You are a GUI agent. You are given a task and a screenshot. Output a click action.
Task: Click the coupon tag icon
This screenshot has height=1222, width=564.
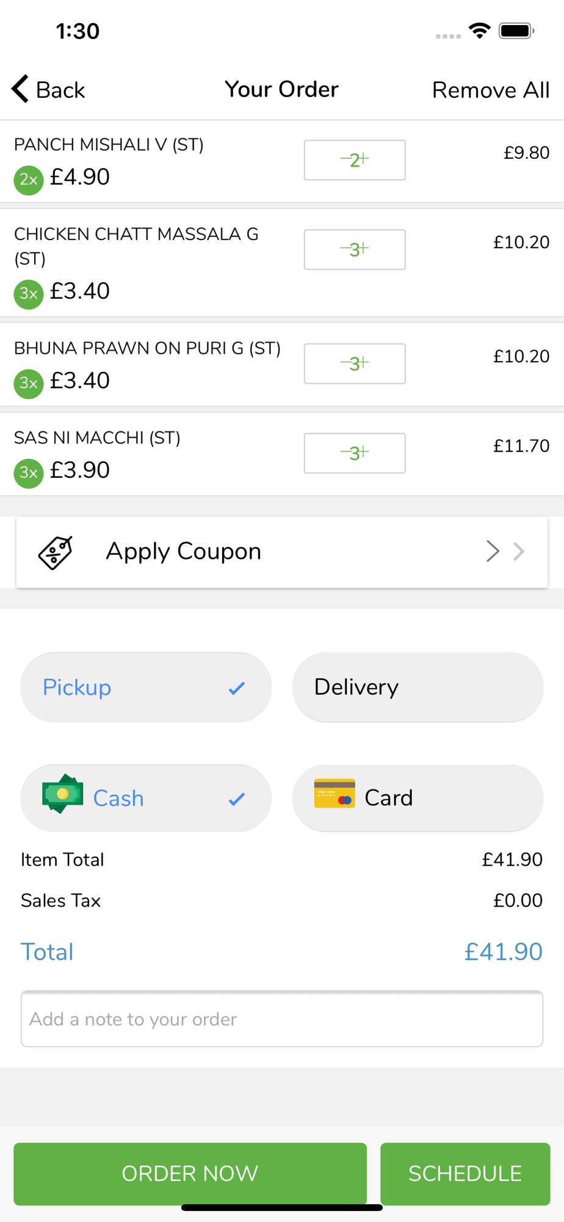pyautogui.click(x=56, y=552)
